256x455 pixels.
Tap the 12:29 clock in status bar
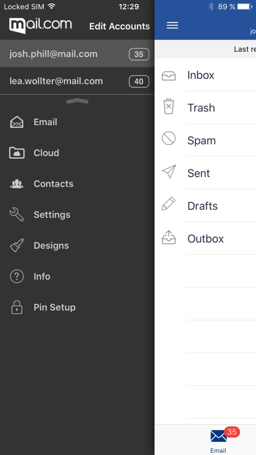pyautogui.click(x=129, y=7)
